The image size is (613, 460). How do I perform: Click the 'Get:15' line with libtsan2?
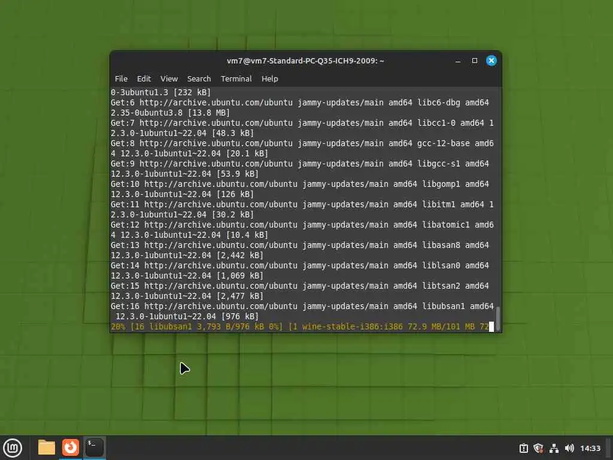(x=300, y=286)
